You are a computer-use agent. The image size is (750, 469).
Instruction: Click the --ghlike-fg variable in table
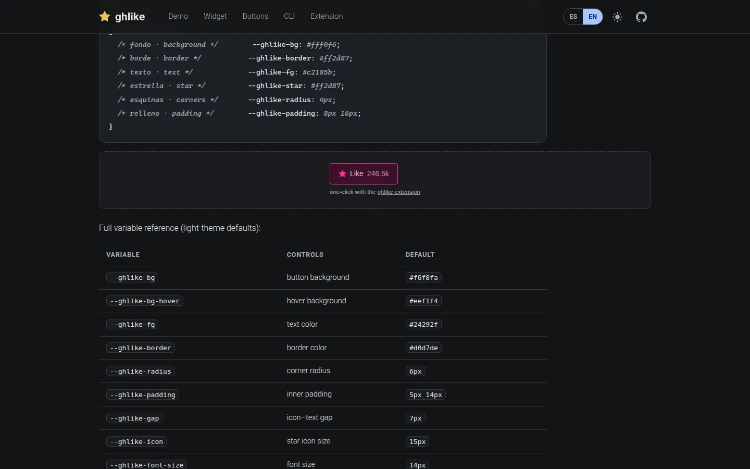pos(132,325)
